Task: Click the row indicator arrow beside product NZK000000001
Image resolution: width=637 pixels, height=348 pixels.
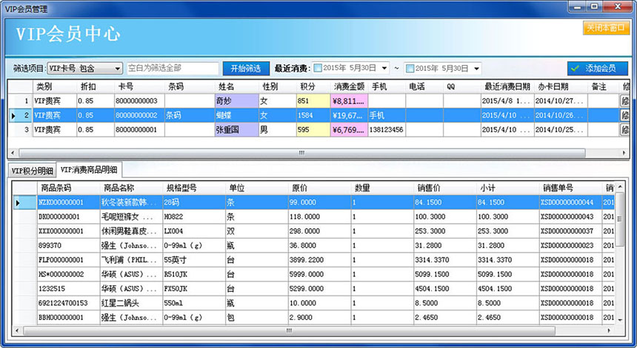Action: [19, 202]
